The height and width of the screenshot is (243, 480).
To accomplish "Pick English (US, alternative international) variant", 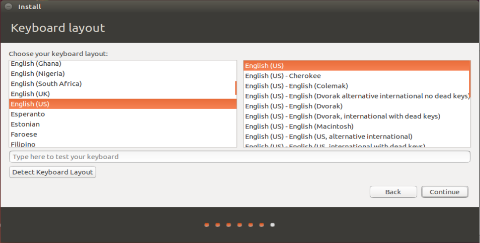I will pyautogui.click(x=357, y=136).
